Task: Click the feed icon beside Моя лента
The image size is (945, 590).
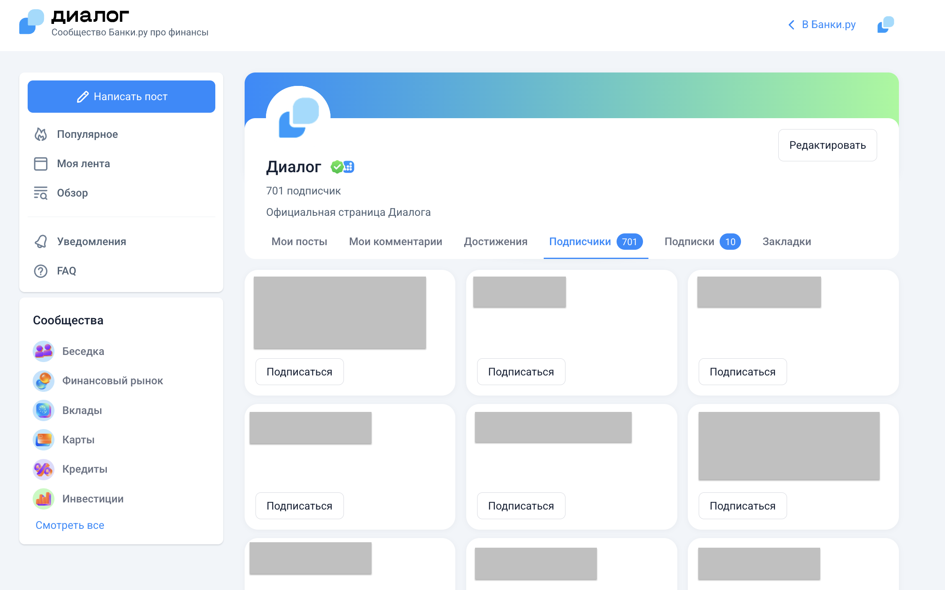Action: [41, 163]
